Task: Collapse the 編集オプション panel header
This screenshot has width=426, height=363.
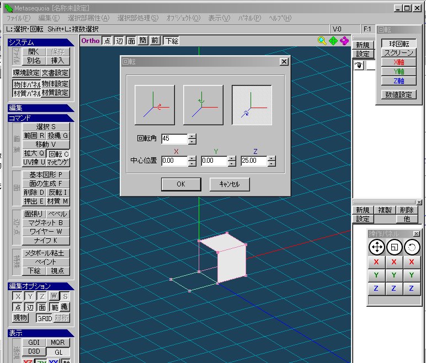Action: pos(41,286)
